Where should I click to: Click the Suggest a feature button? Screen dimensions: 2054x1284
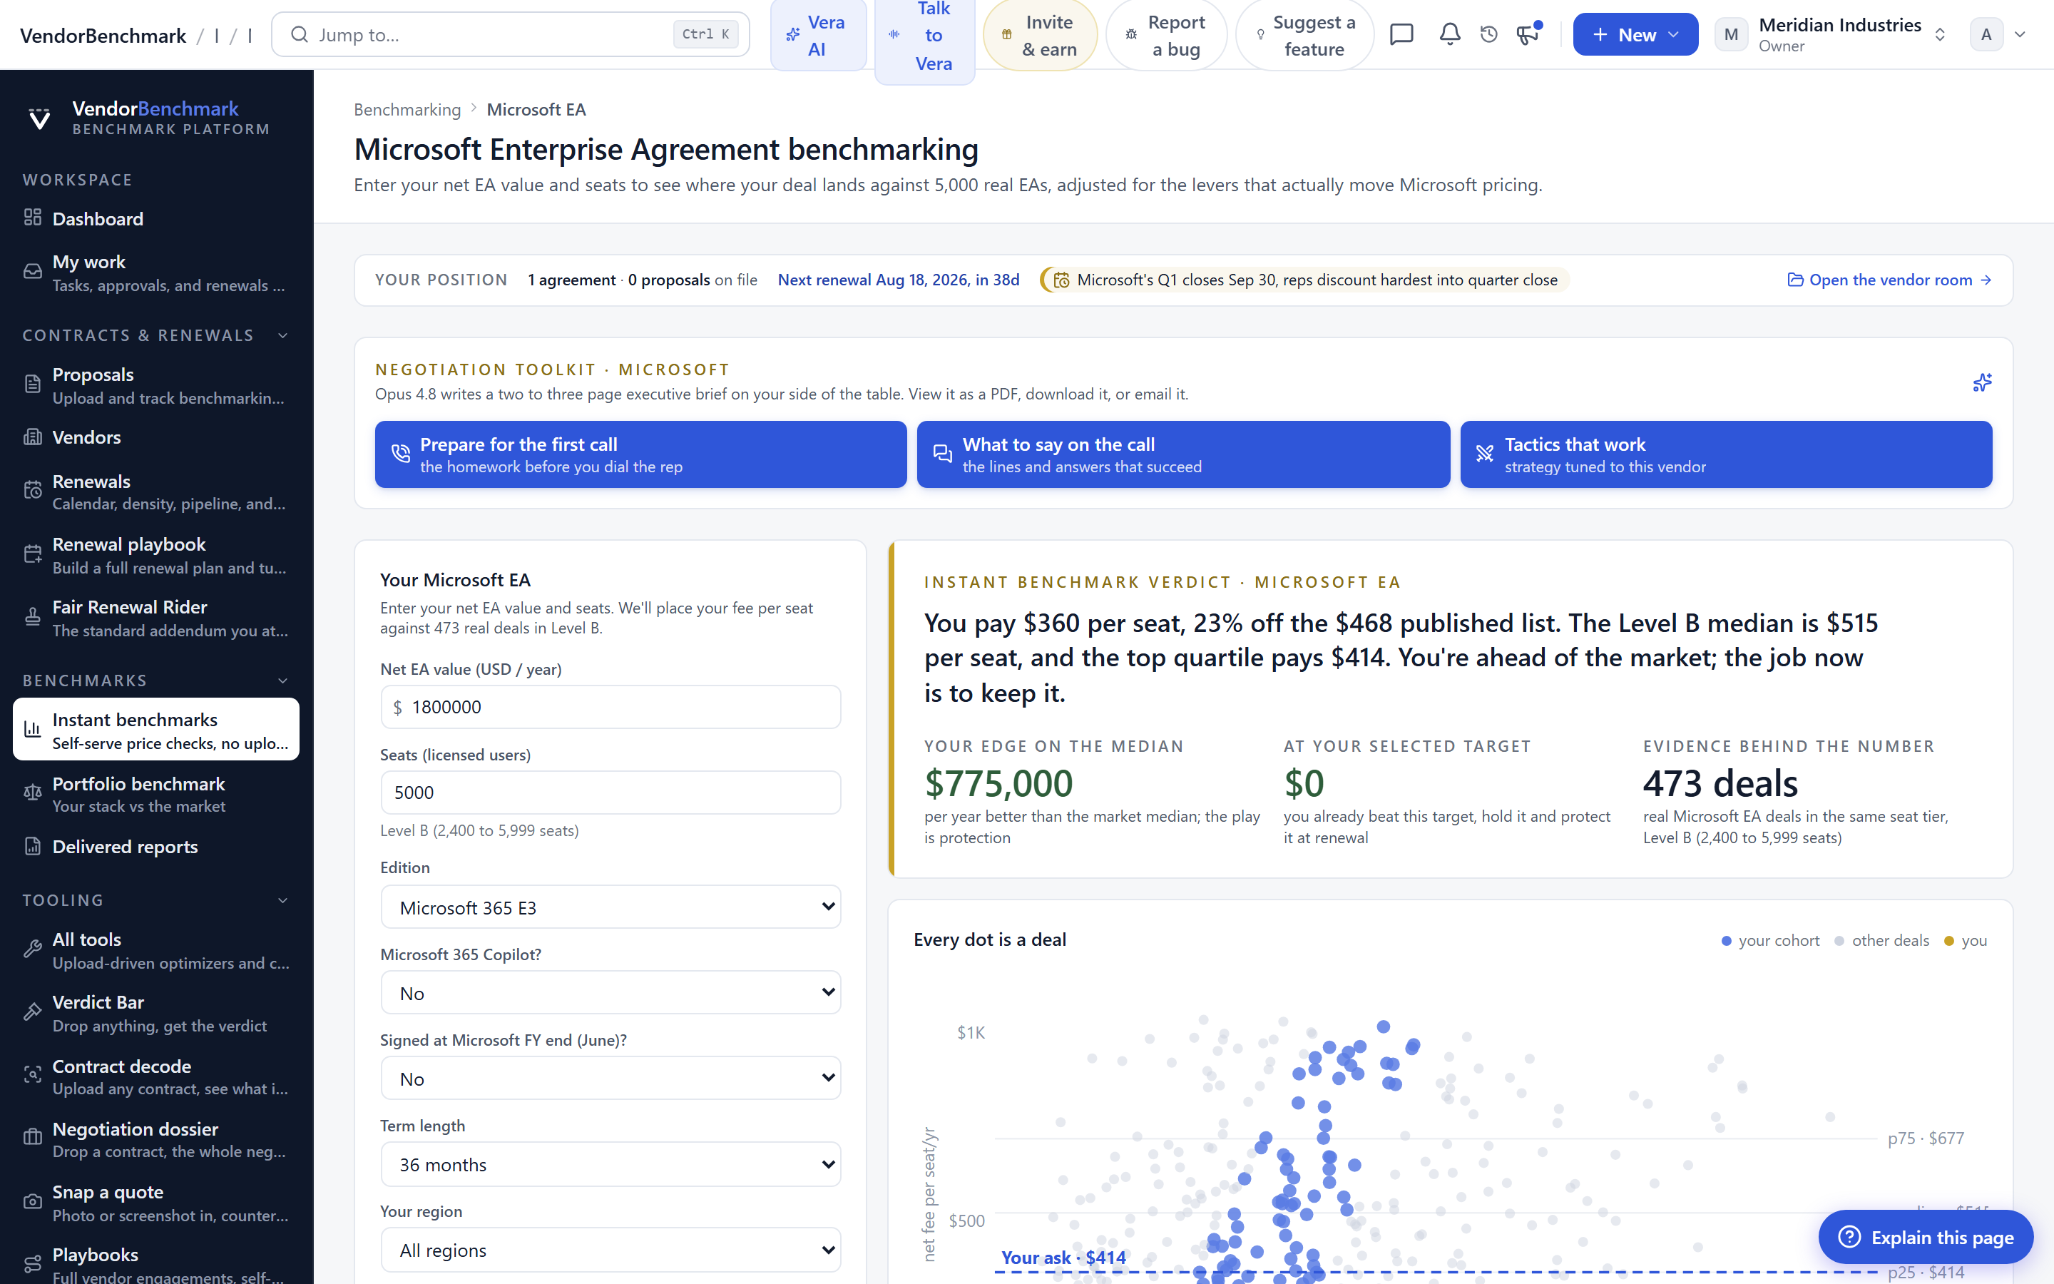click(x=1304, y=35)
